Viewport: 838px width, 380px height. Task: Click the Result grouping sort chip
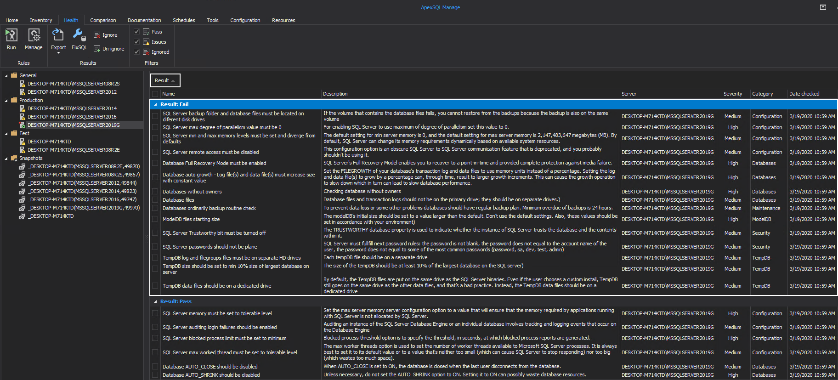tap(165, 80)
